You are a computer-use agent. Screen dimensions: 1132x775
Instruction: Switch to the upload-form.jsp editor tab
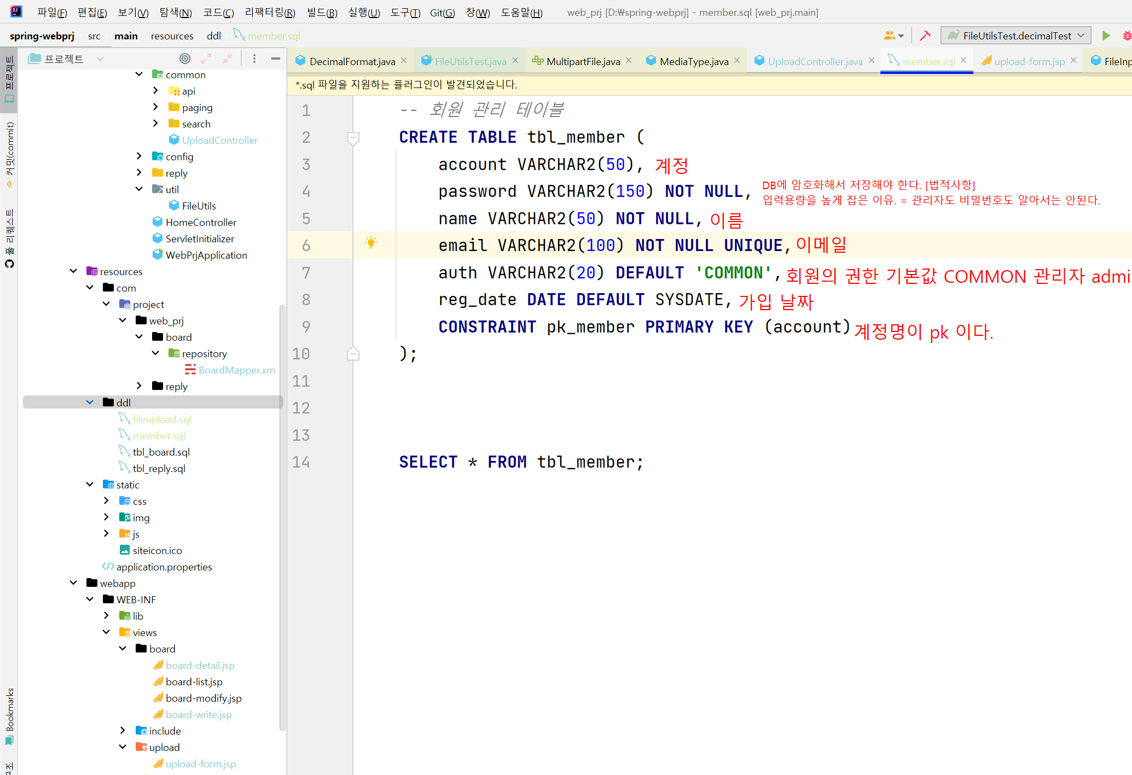1029,61
